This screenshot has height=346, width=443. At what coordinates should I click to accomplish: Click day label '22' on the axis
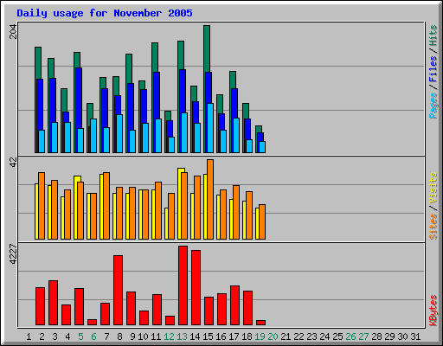[299, 336]
